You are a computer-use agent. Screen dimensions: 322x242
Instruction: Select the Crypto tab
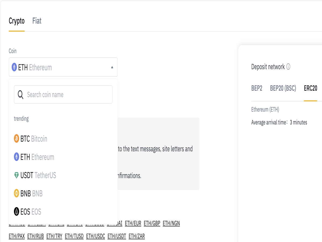[x=17, y=21]
